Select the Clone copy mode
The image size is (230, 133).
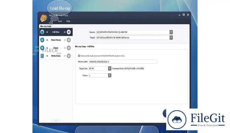click(x=56, y=48)
